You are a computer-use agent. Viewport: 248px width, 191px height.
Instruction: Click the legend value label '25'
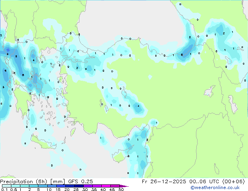76,189
